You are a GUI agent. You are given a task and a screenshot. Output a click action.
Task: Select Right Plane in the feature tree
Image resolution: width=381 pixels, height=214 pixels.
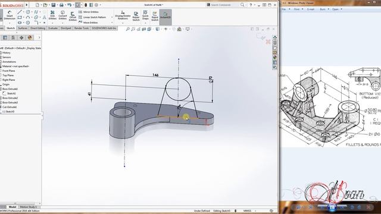pos(8,80)
